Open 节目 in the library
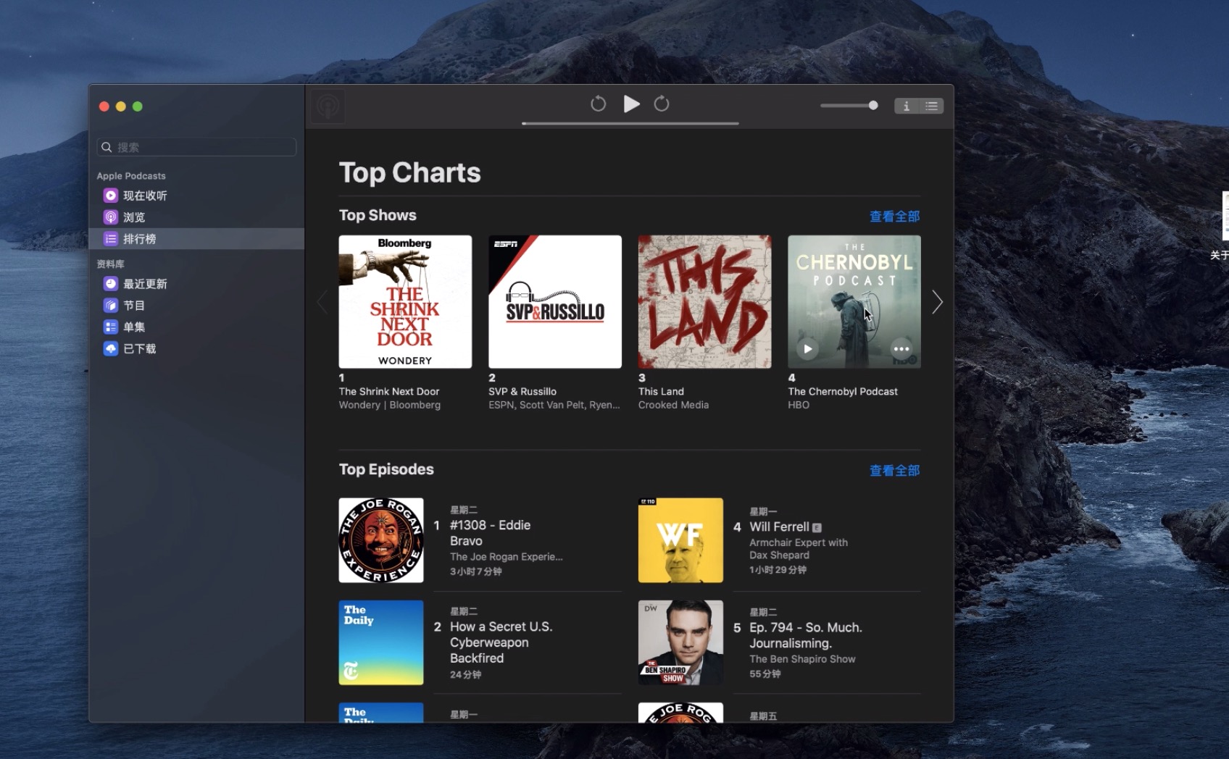Screen dimensions: 1229x759 [x=196, y=306]
